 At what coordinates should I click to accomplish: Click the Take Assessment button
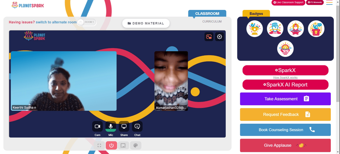pos(285,99)
